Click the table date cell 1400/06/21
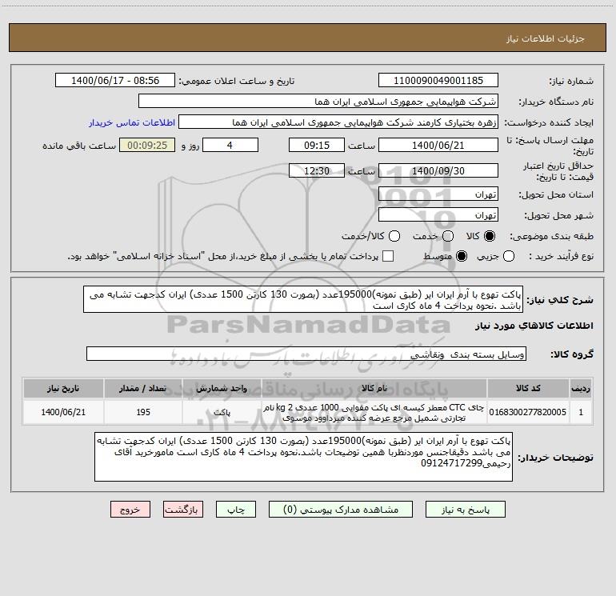Viewport: 616px width, 596px height. 63,412
